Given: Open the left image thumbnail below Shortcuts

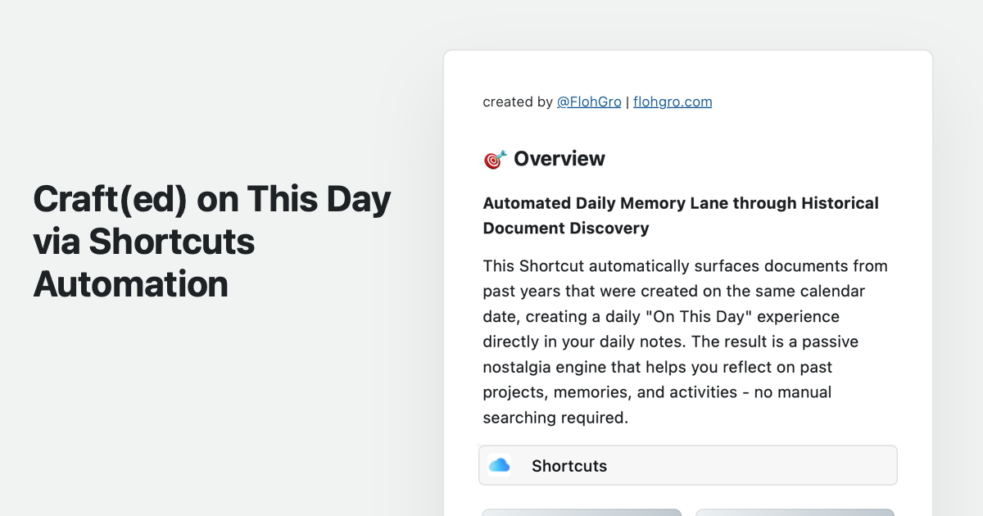Looking at the screenshot, I should 582,512.
